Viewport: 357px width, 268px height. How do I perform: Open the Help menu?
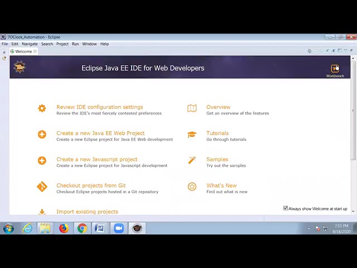pyautogui.click(x=104, y=44)
